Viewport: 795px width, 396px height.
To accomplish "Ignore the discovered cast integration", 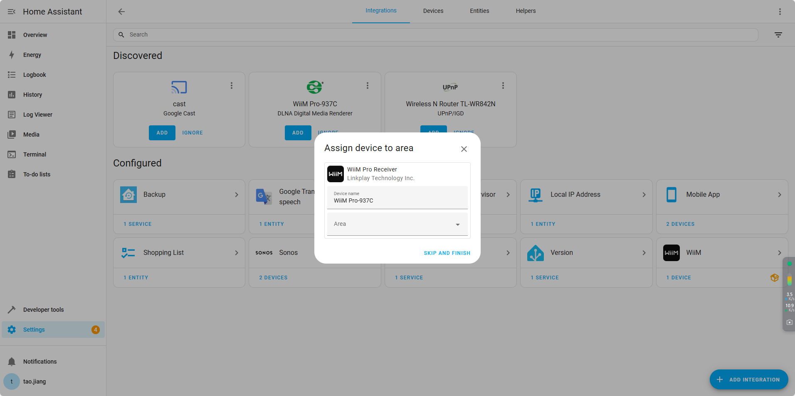I will [193, 133].
